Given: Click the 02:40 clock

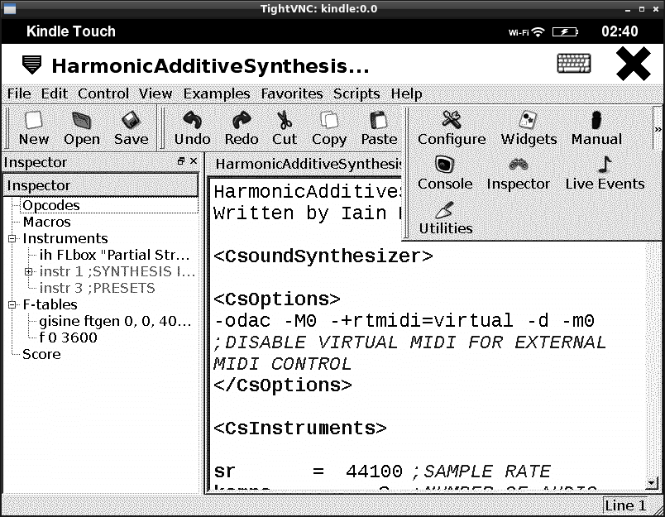Looking at the screenshot, I should [x=620, y=31].
